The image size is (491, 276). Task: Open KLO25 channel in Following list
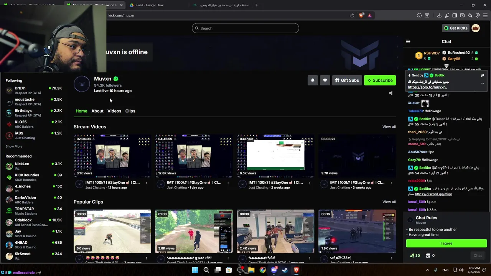[x=34, y=124]
